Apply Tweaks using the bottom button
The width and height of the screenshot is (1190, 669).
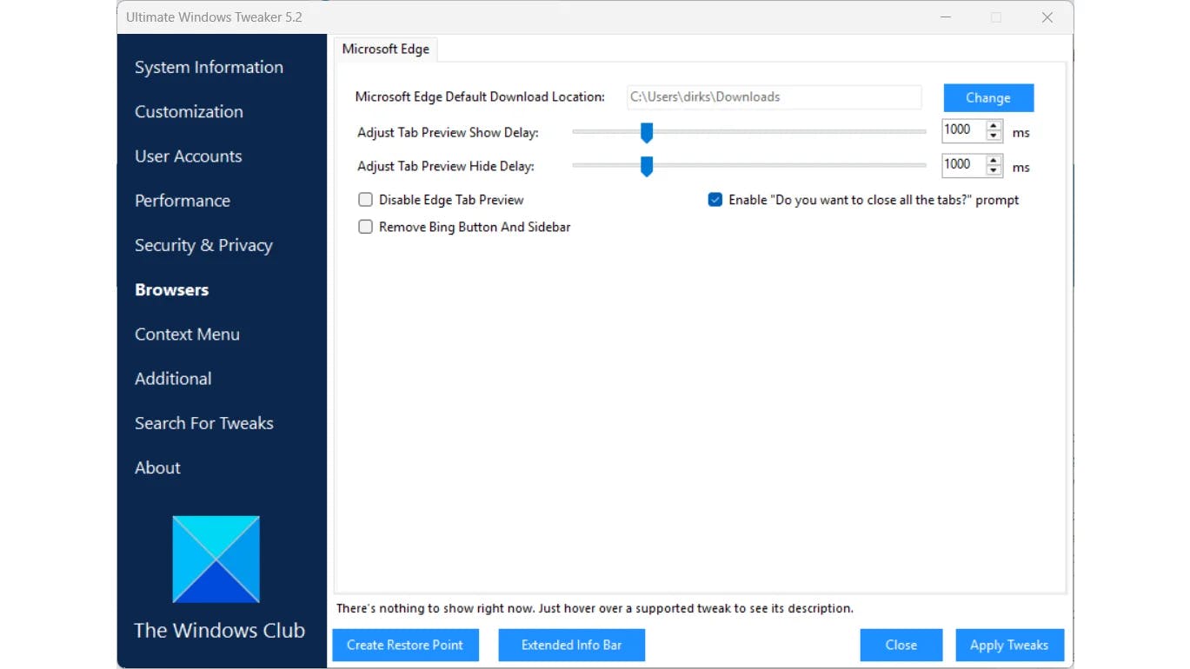tap(1009, 645)
